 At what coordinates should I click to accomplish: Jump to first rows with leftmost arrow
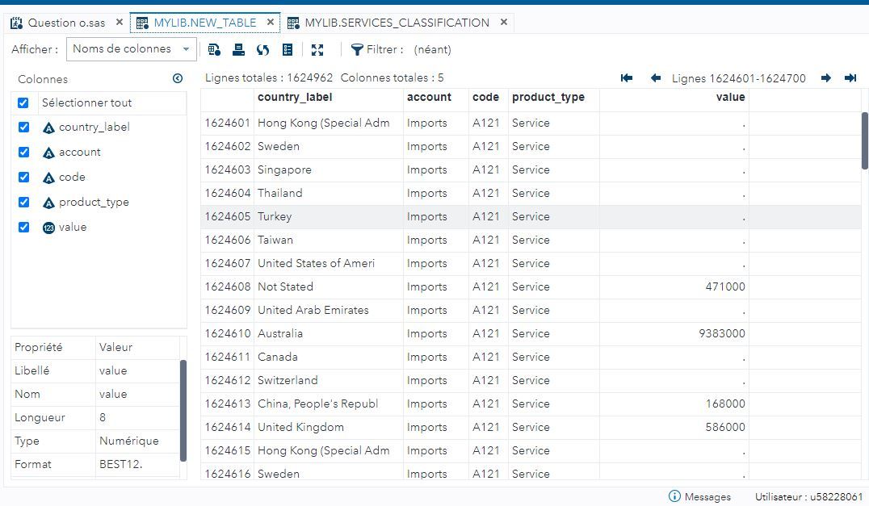pyautogui.click(x=626, y=77)
